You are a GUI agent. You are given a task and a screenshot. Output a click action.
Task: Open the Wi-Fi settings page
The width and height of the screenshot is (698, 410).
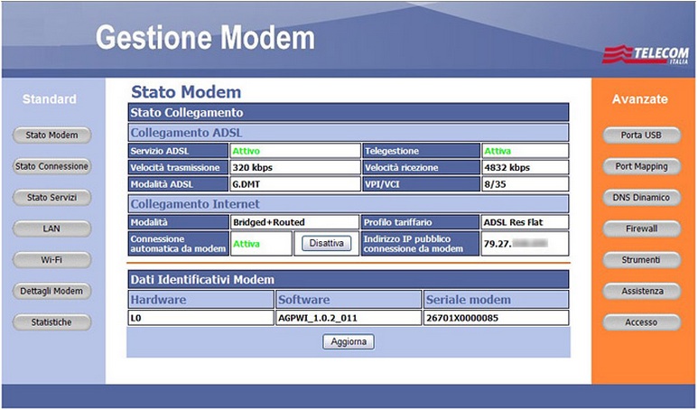tap(51, 260)
